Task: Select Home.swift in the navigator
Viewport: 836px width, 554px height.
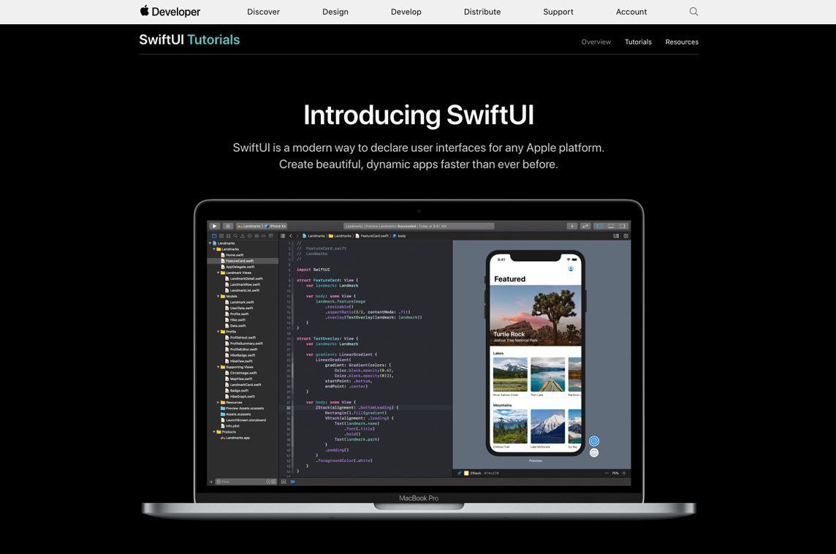Action: coord(232,255)
